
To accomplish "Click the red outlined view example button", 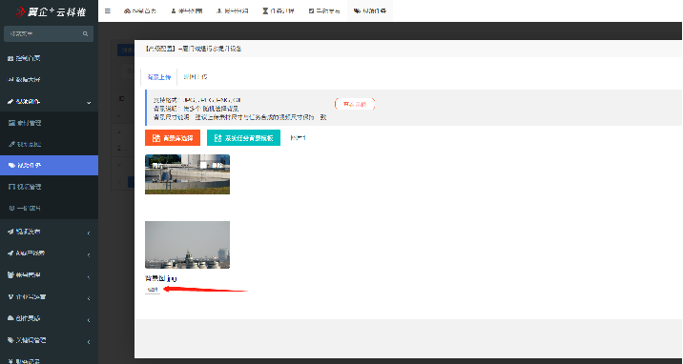I will tap(355, 105).
